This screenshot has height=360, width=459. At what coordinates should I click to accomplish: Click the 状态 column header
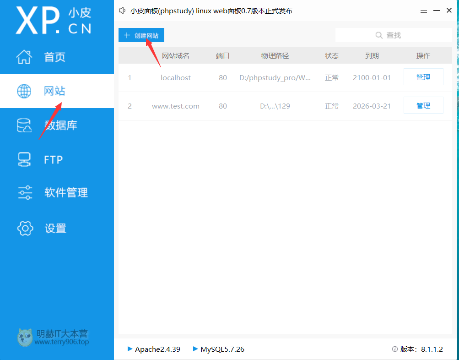pyautogui.click(x=332, y=56)
